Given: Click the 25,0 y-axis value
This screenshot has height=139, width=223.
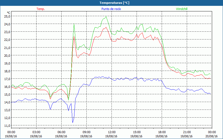Looking at the screenshot, I should [x=7, y=16].
